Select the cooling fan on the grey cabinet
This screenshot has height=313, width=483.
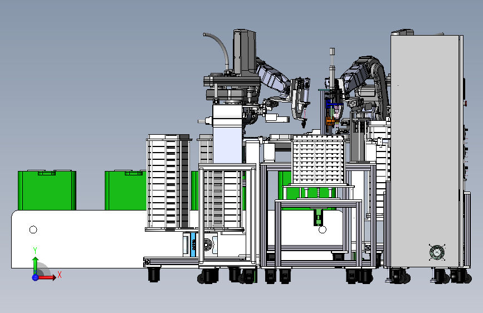(437, 252)
